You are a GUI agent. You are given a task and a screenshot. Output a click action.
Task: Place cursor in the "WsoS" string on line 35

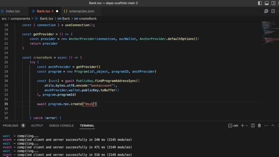pyautogui.click(x=89, y=104)
